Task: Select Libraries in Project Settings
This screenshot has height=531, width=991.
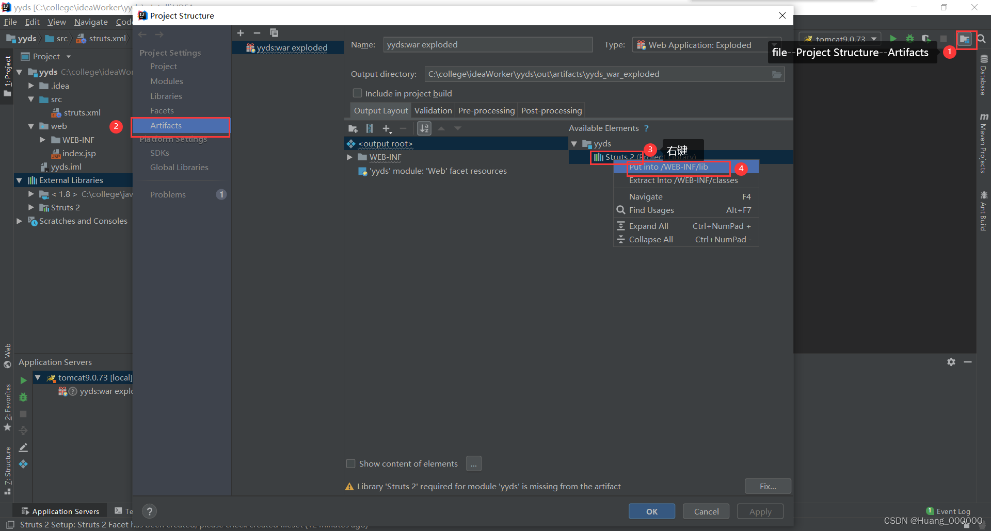Action: point(166,96)
